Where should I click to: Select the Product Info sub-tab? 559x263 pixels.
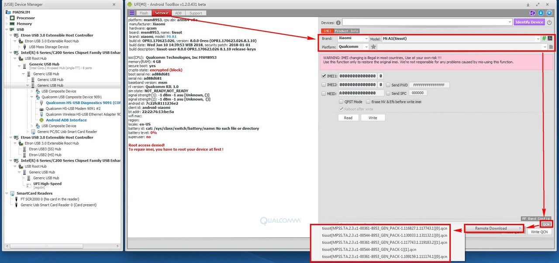pos(346,31)
